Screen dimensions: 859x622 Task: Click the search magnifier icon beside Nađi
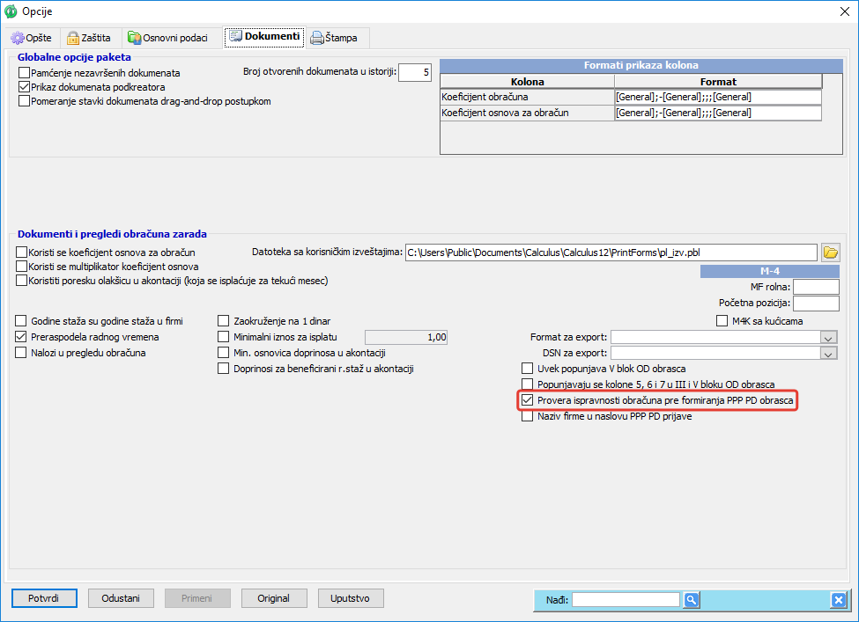point(692,600)
